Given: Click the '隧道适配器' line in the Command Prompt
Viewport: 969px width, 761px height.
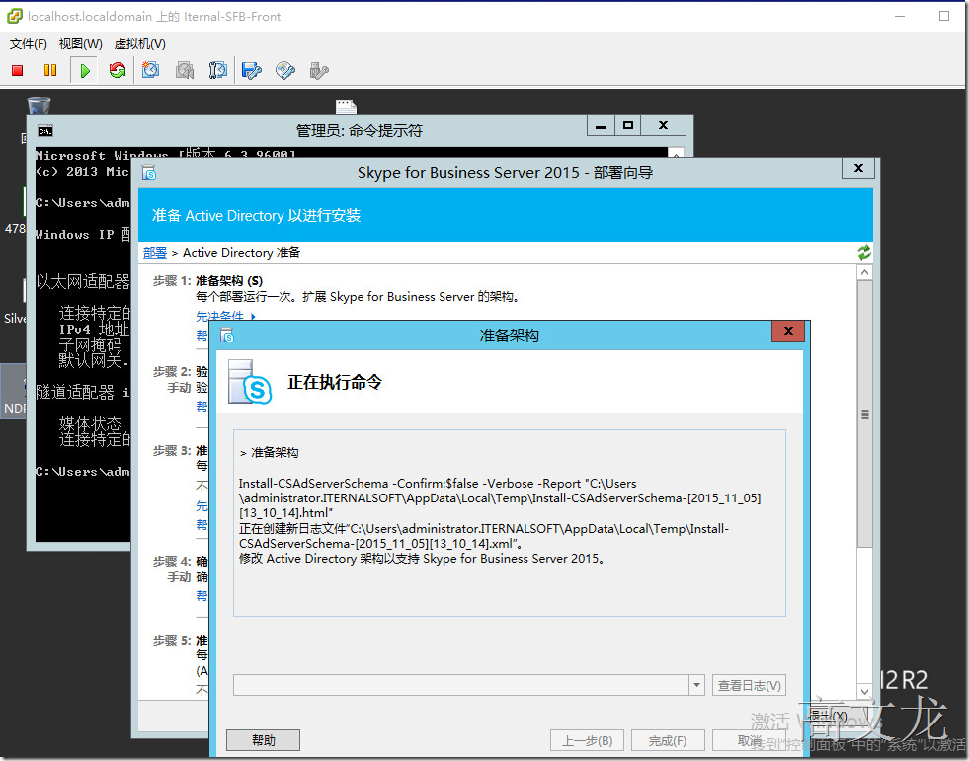Looking at the screenshot, I should click(x=83, y=392).
